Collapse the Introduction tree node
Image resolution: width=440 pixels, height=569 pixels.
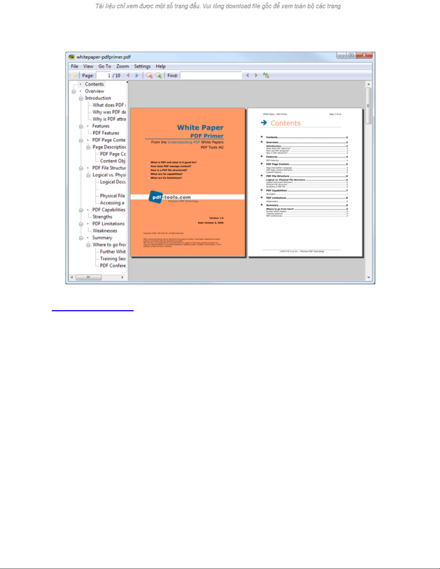[81, 98]
